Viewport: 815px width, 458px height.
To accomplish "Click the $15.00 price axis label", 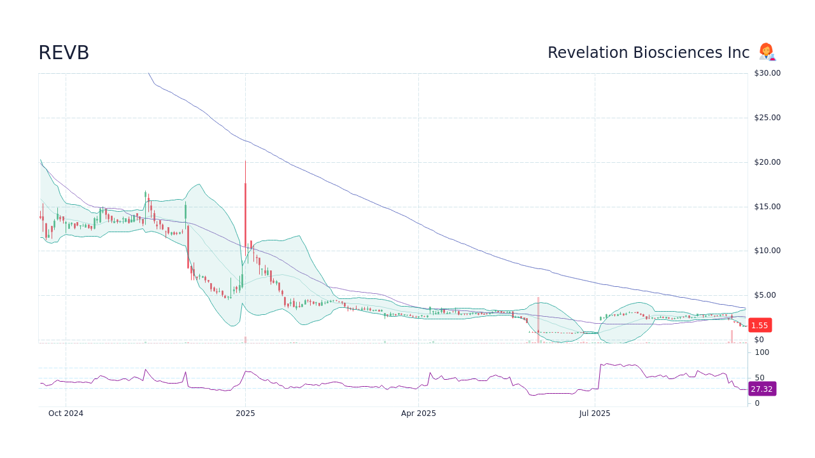I will (765, 206).
